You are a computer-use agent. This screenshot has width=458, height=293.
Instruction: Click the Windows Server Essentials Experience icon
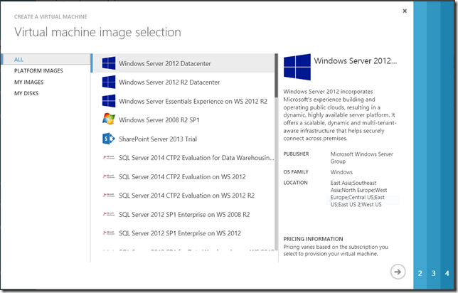[109, 101]
